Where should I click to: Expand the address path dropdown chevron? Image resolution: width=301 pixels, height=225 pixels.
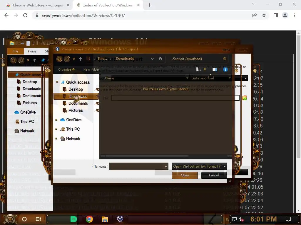(x=152, y=59)
